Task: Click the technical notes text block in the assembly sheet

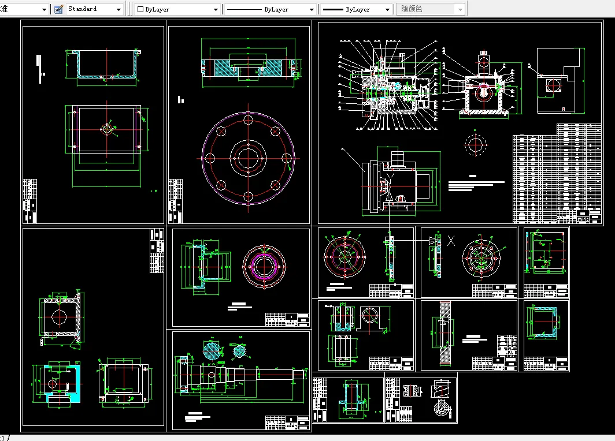Action: pos(476,184)
